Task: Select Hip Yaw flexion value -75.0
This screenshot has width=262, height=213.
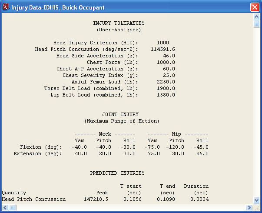Action: (152, 147)
